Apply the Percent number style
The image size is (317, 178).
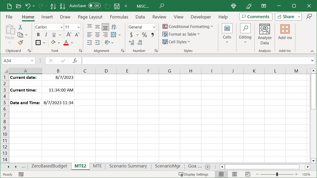(x=144, y=35)
